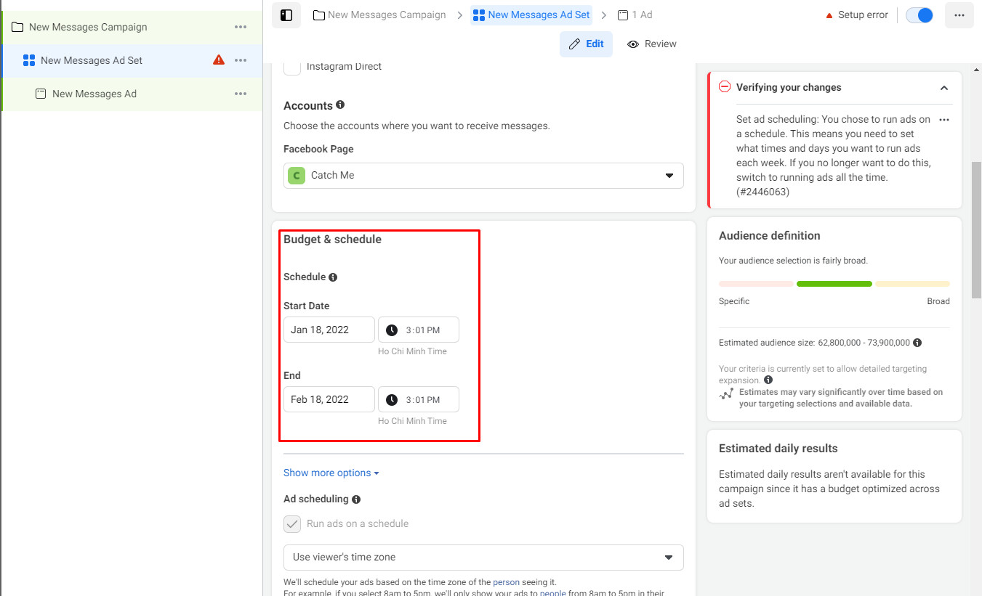Open the Use viewer's time zone dropdown
The image size is (982, 596).
point(483,558)
